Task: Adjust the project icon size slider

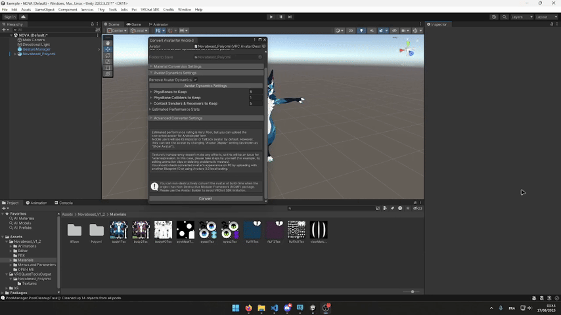Action: point(413,291)
